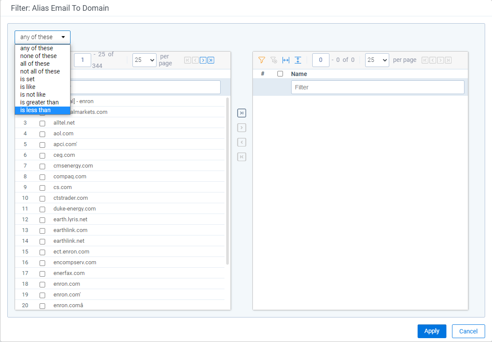This screenshot has height=342, width=492.
Task: Click the enron.com' row 19 text
Action: point(67,295)
